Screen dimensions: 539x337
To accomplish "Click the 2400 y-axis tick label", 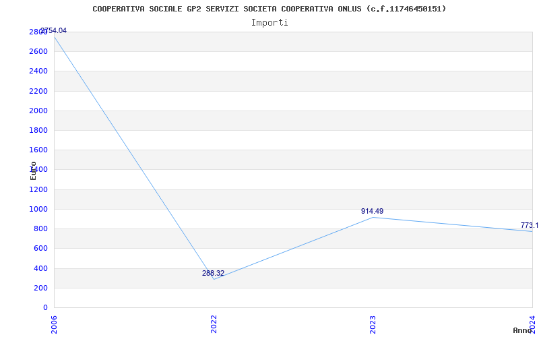I will 38,71.
